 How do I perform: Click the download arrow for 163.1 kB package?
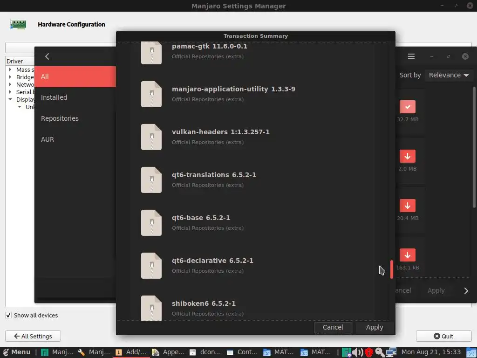tap(408, 255)
